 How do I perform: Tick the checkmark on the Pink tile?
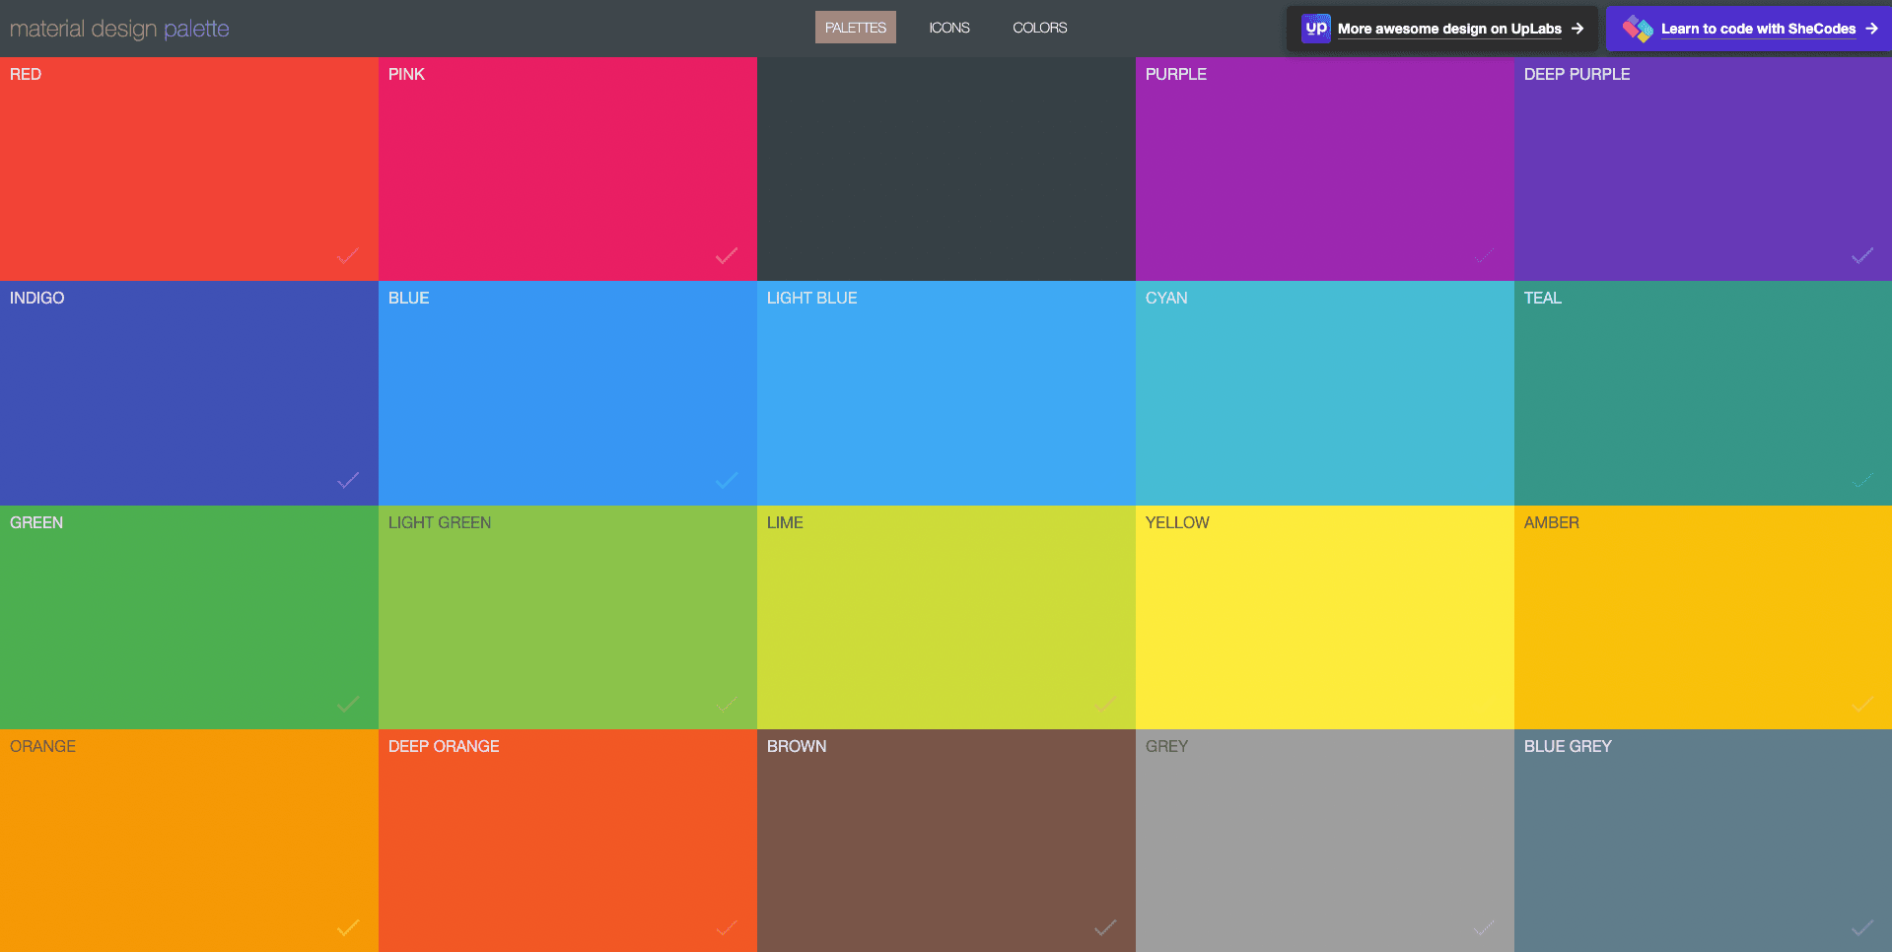[x=727, y=256]
